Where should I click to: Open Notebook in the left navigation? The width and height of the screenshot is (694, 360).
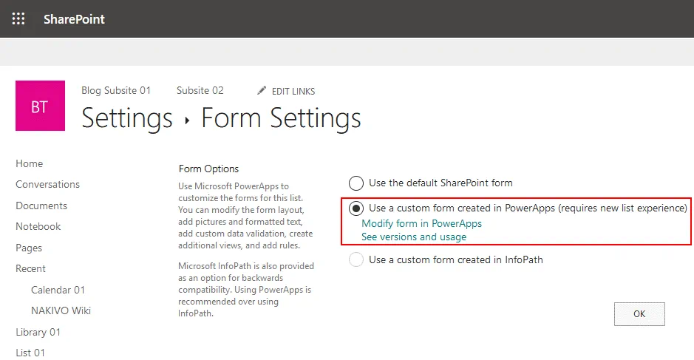point(38,226)
